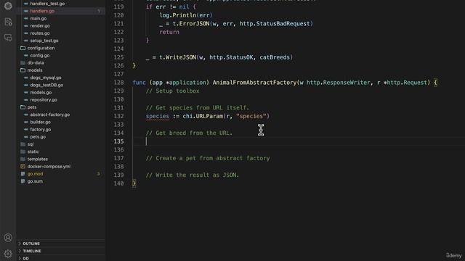Click the '// Setup toolbox' comment
The image size is (465, 261).
(173, 91)
